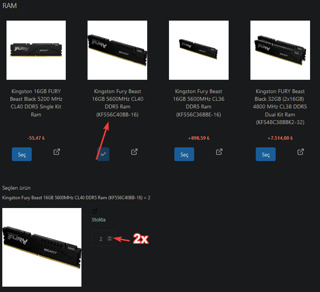
Task: Open external link icon above Stokta label
Action: point(95,211)
